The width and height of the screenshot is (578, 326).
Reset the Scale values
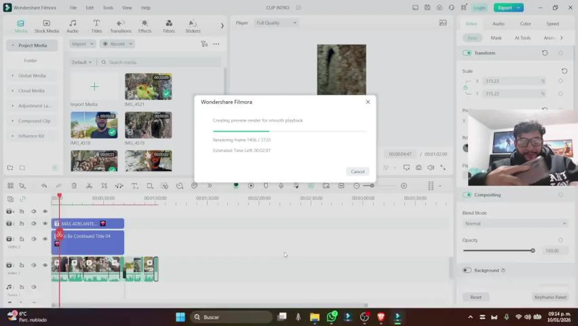(x=564, y=71)
